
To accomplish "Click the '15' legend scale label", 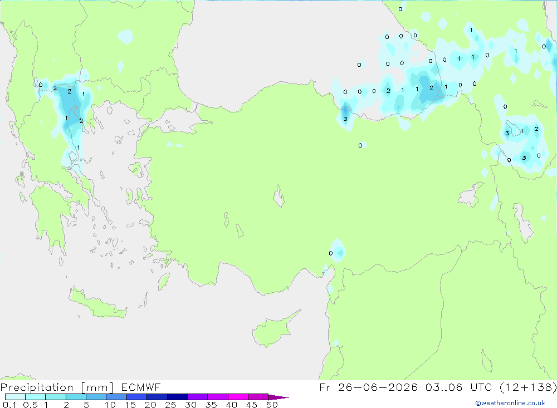I will [x=130, y=405].
